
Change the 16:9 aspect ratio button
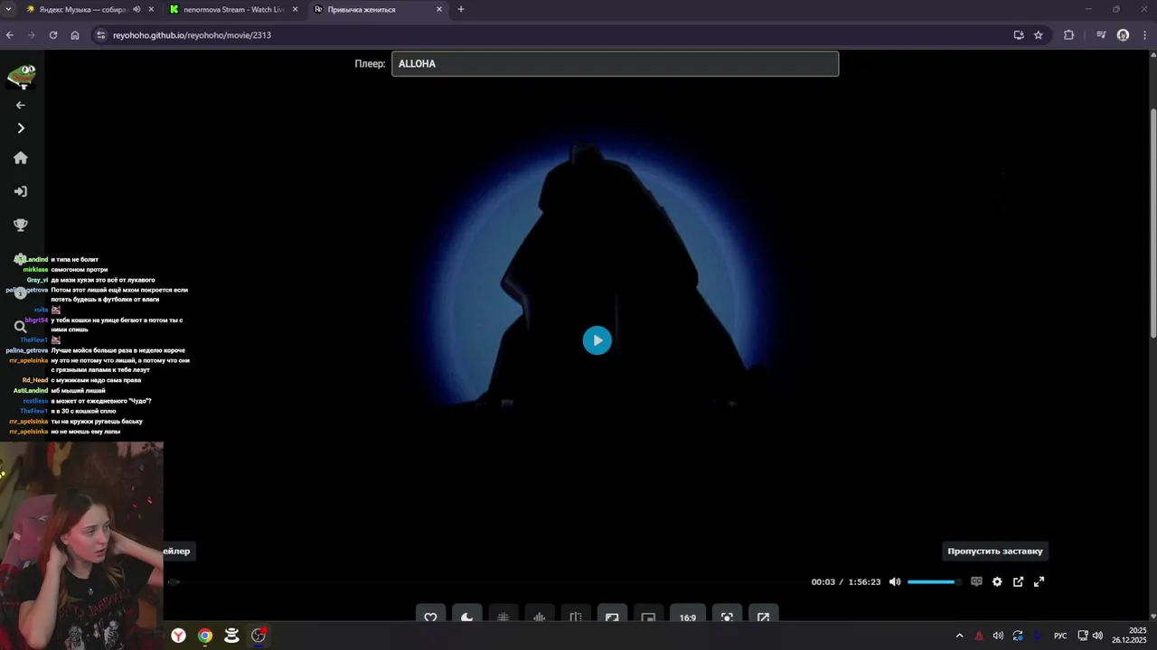pyautogui.click(x=688, y=616)
